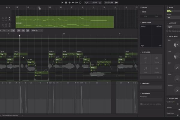Click the 00:27:36 time display
Viewport: 180px width, 120px height.
pyautogui.click(x=109, y=2)
